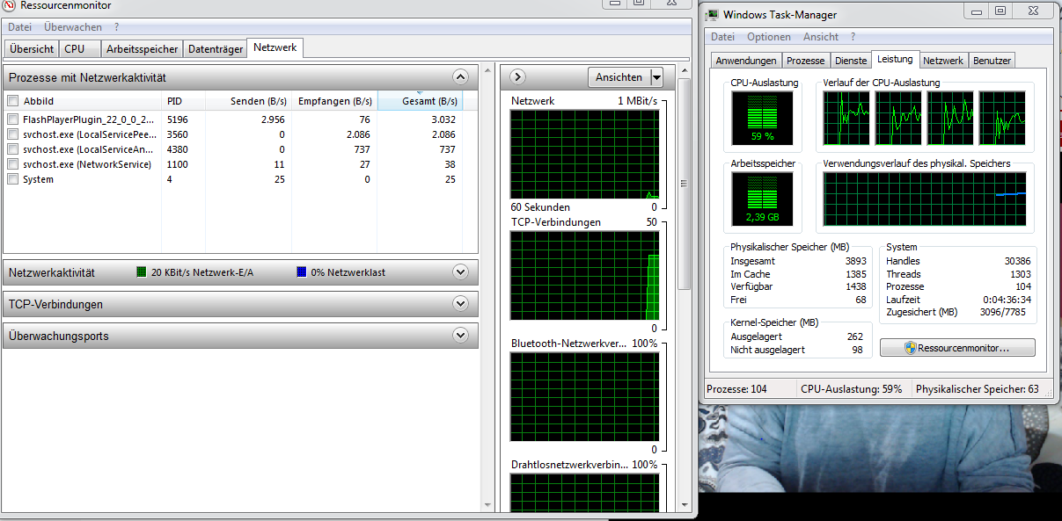Screen dimensions: 1062x521
Task: Open the Ansichten dropdown arrow
Action: [x=656, y=77]
